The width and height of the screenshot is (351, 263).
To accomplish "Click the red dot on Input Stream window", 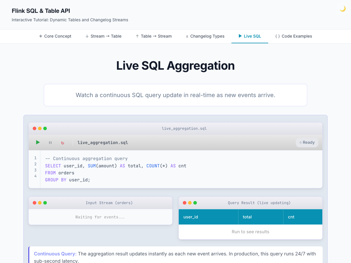I will (x=34, y=202).
